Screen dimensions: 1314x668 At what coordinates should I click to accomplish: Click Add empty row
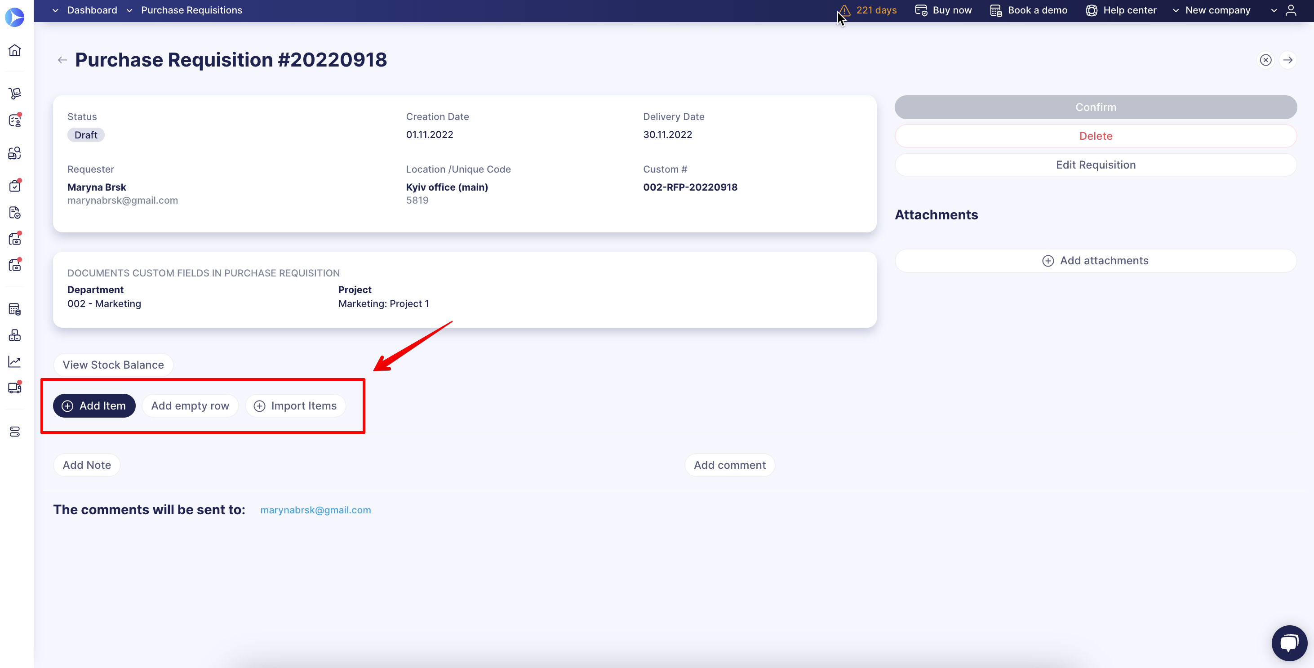point(190,405)
